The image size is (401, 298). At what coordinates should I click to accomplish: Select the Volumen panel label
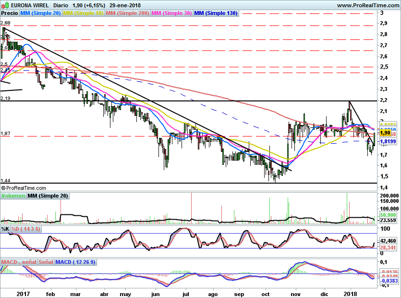13,196
